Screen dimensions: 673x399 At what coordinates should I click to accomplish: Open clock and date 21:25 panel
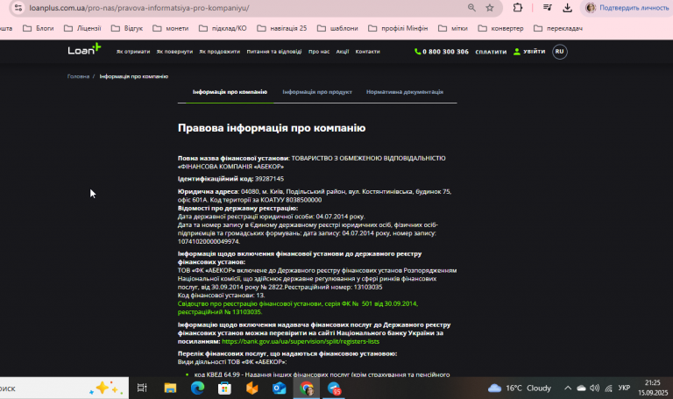(653, 388)
